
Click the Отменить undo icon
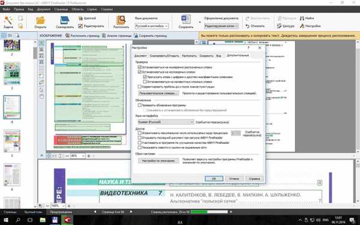(x=247, y=26)
